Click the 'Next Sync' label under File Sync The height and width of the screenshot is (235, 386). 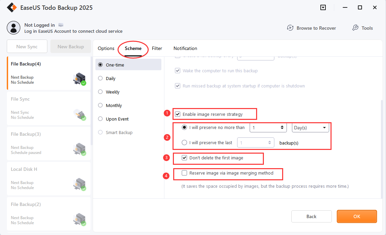point(20,112)
